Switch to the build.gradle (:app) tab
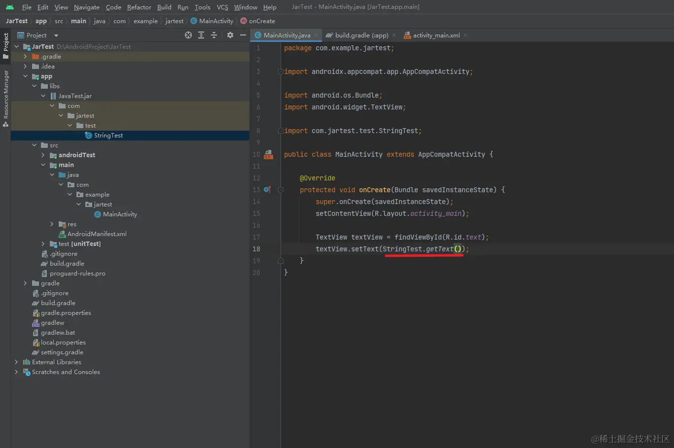Viewport: 674px width, 448px height. coord(361,35)
